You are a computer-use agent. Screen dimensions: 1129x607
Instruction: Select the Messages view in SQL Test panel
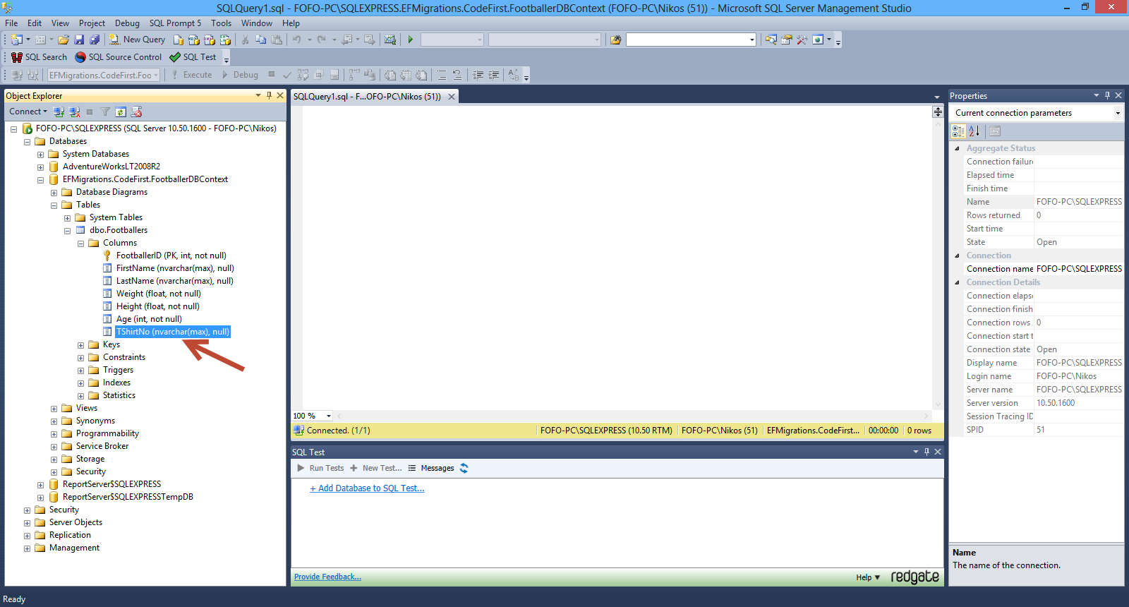(x=431, y=468)
